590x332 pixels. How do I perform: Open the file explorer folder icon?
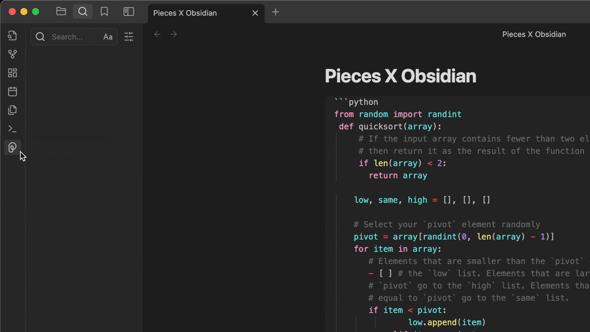pos(61,12)
